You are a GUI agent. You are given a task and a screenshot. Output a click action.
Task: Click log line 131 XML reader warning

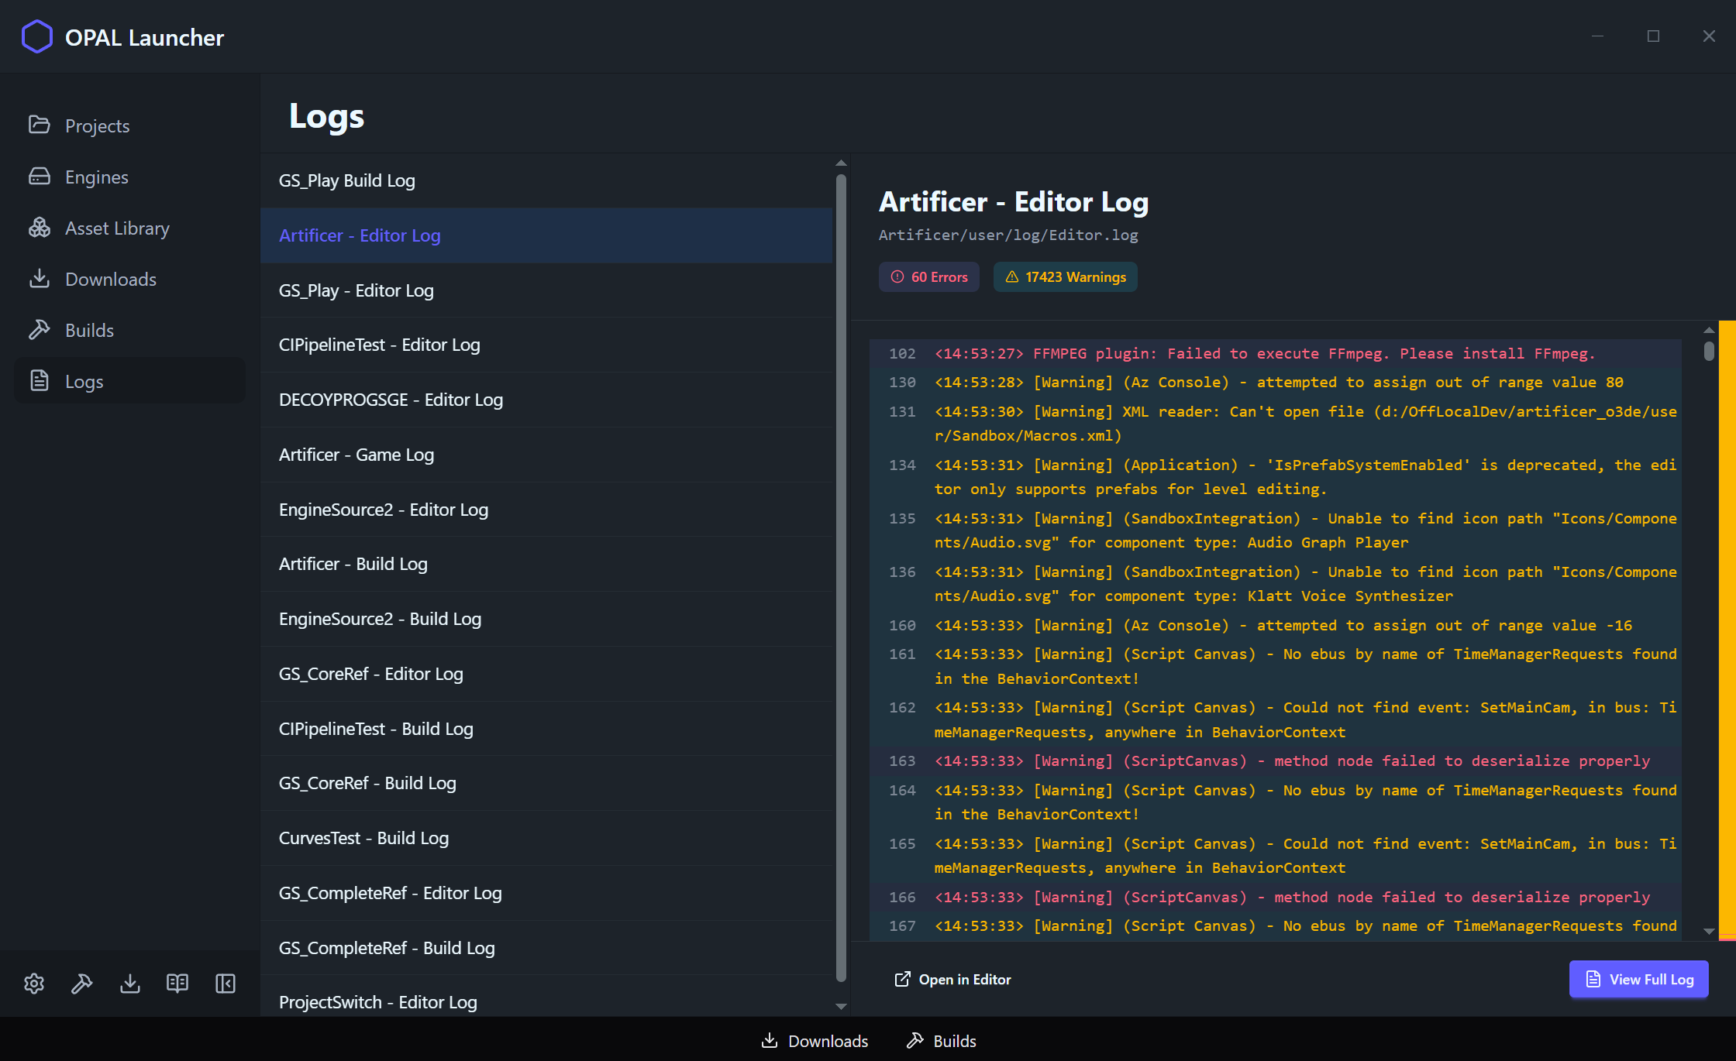click(x=1276, y=424)
